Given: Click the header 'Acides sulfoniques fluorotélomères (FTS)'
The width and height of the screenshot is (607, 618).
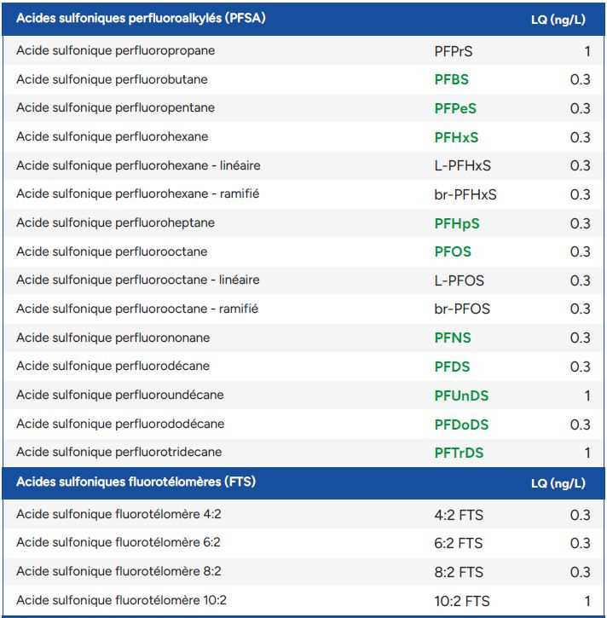Looking at the screenshot, I should 136,482.
